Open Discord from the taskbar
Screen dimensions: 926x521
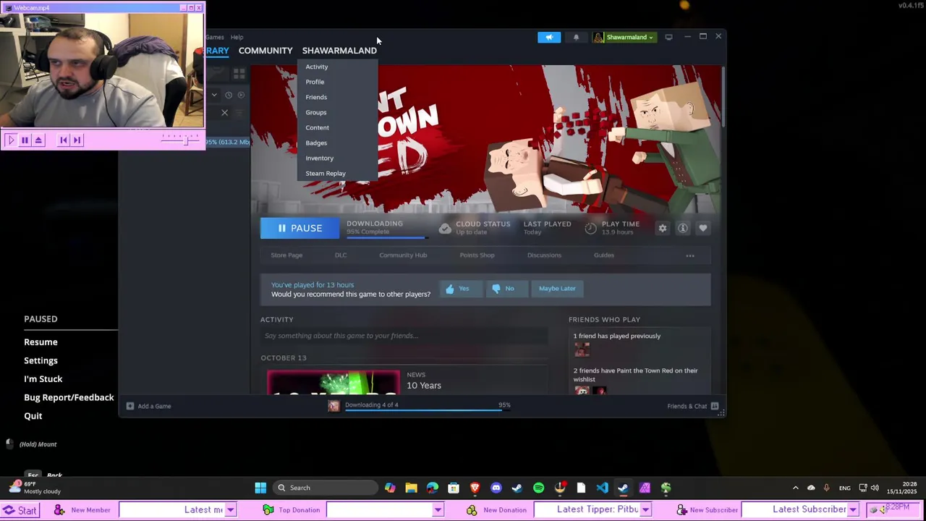496,488
